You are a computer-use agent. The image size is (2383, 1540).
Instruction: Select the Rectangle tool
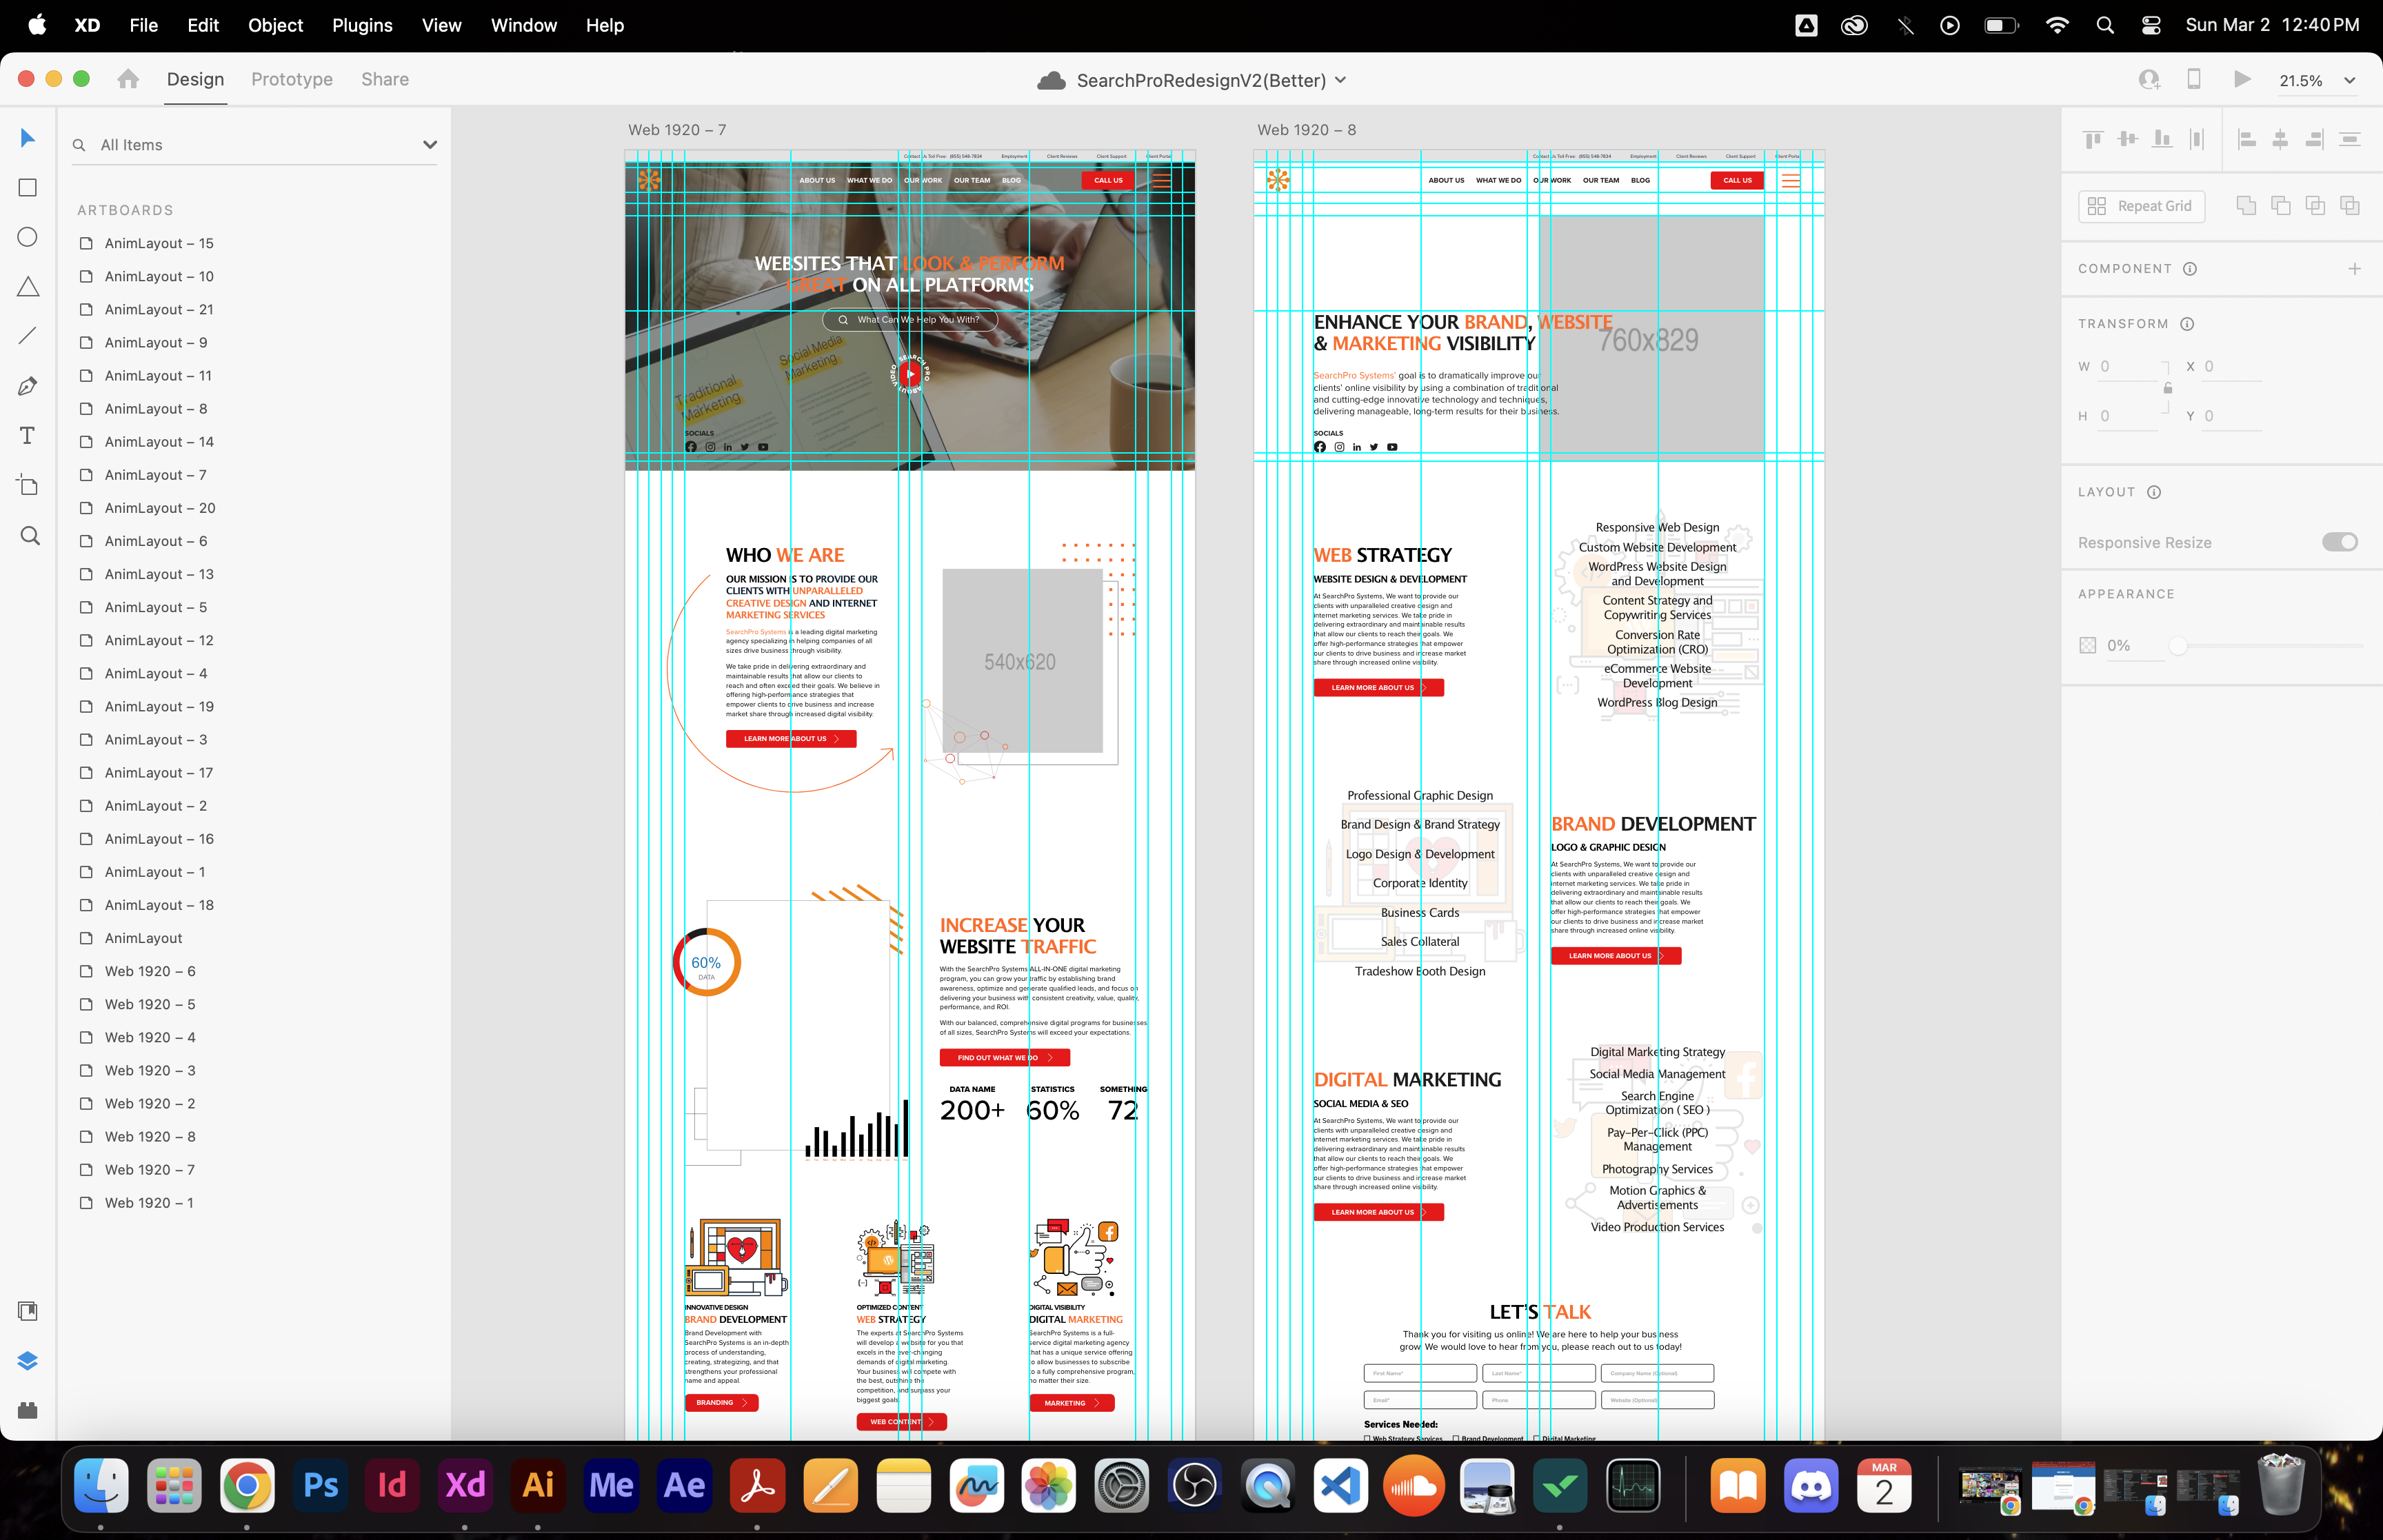click(28, 187)
